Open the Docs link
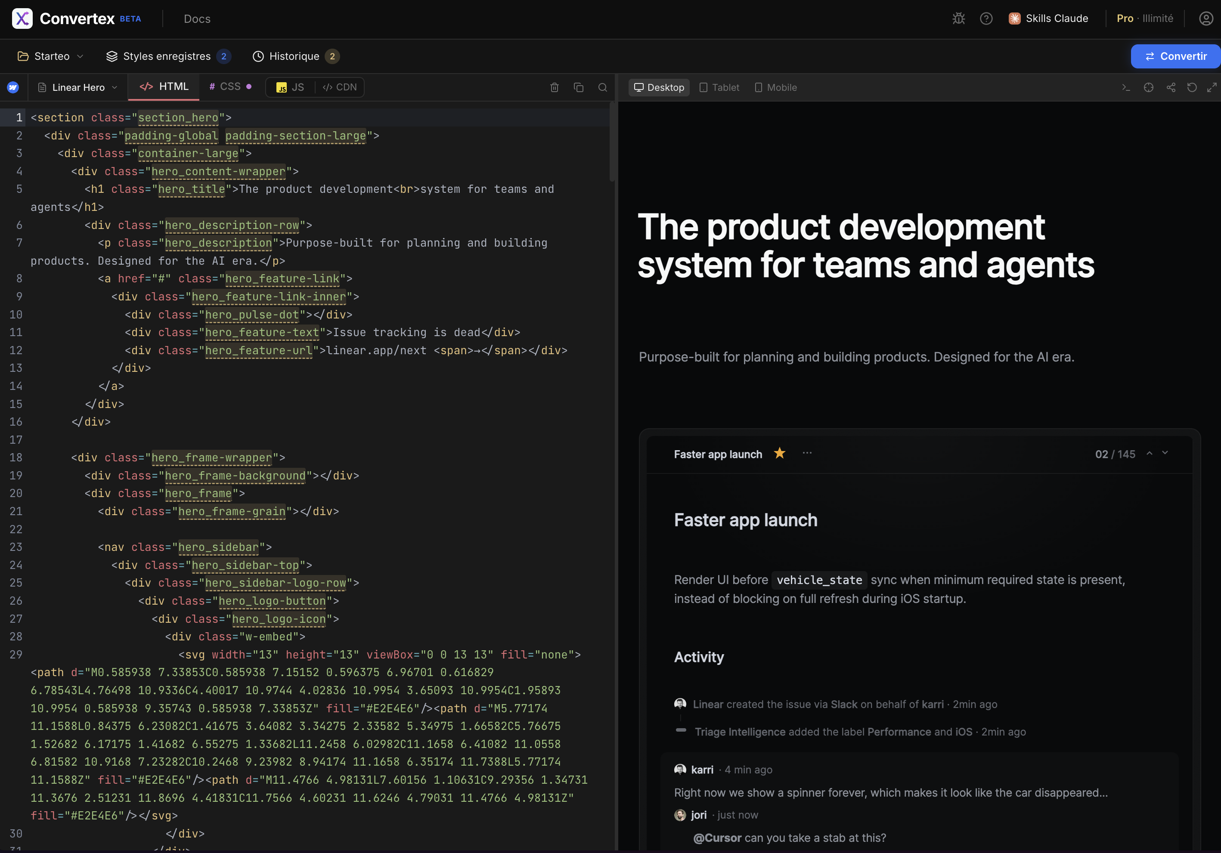1221x853 pixels. point(197,19)
